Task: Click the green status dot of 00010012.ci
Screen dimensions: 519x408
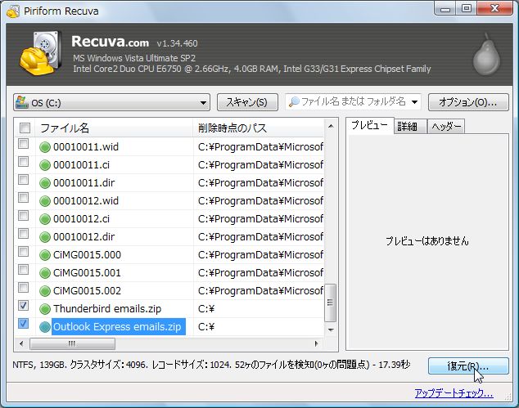Action: click(45, 219)
